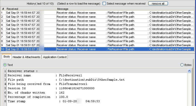Select the Text radio button
This screenshot has width=196, height=106.
5,65
